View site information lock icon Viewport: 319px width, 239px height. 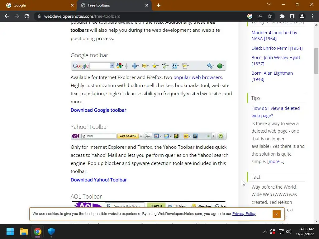[39, 16]
